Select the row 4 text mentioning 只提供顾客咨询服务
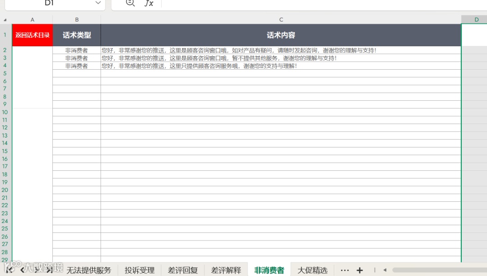 pyautogui.click(x=199, y=66)
